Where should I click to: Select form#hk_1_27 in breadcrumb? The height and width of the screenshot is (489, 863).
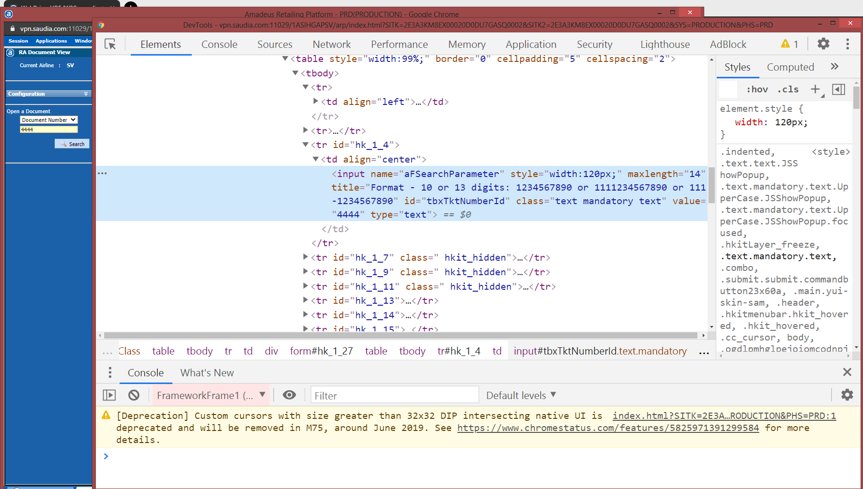pos(322,351)
